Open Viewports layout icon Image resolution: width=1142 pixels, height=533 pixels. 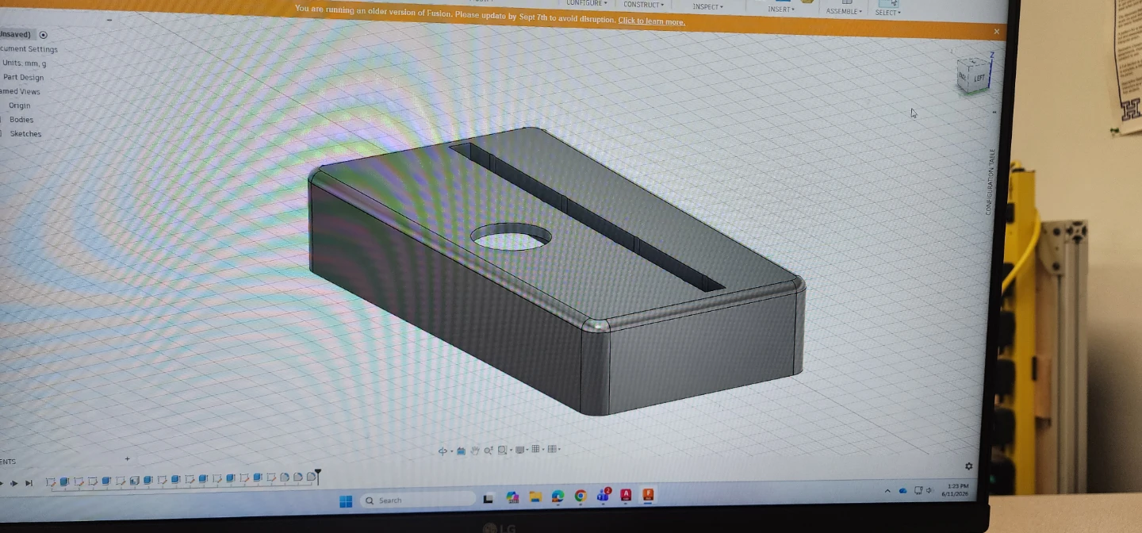pos(552,449)
